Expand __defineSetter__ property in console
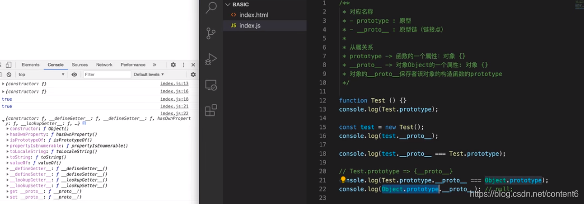 pos(8,174)
